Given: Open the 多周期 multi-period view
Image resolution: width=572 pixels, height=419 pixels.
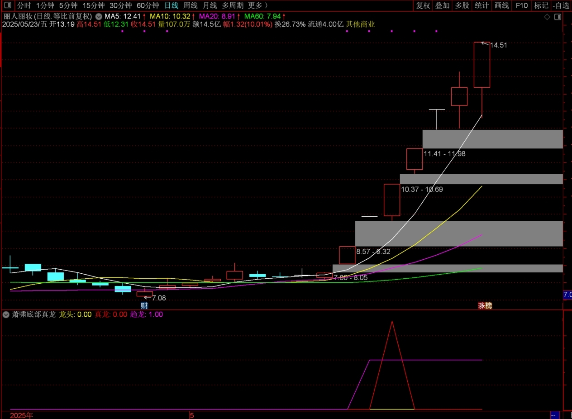Looking at the screenshot, I should pyautogui.click(x=233, y=5).
